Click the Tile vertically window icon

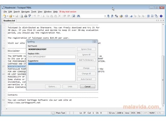tap(152, 16)
